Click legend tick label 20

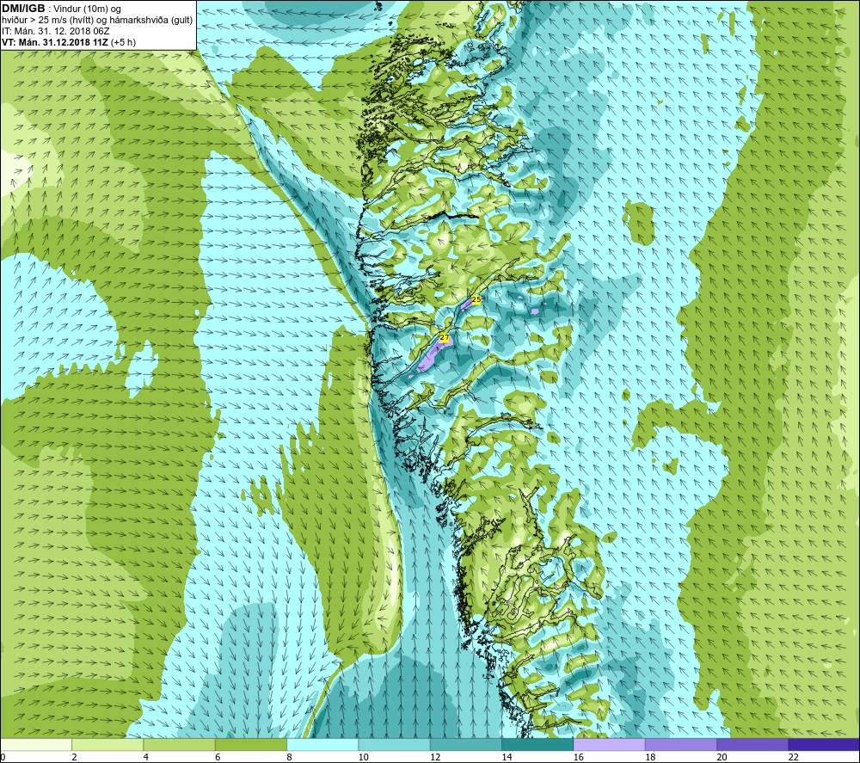(722, 757)
